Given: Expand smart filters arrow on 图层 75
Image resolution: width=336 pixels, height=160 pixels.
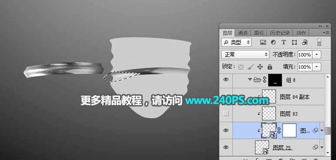Looking at the screenshot, I should [322, 147].
